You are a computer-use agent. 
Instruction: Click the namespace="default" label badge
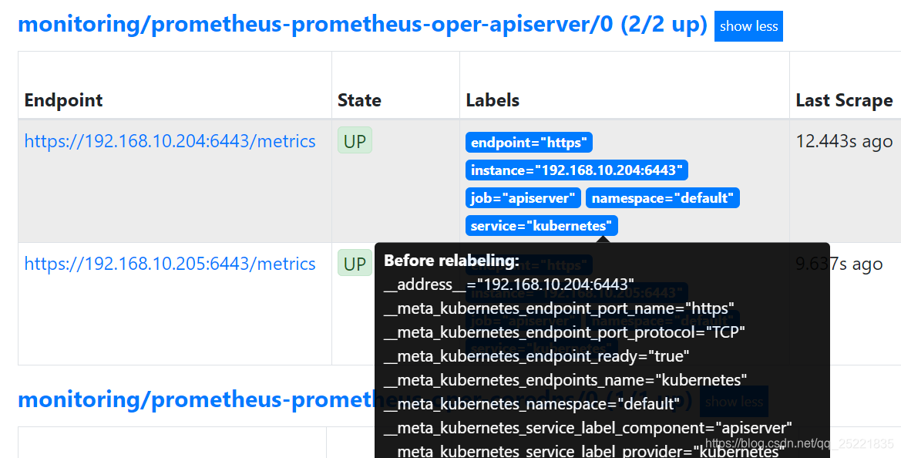click(662, 197)
